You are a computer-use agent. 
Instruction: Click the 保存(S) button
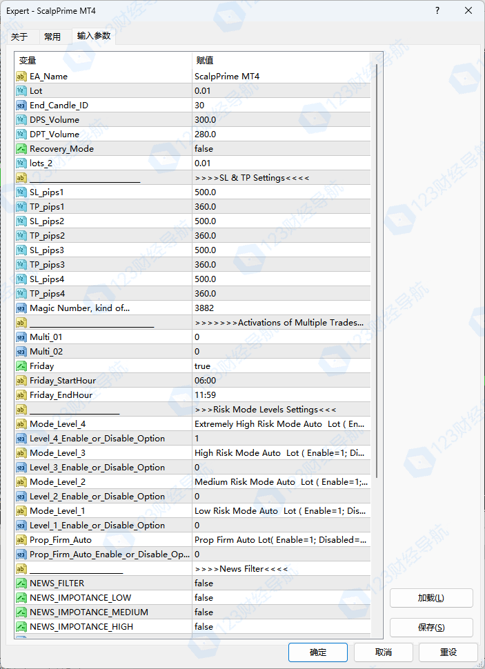click(431, 628)
